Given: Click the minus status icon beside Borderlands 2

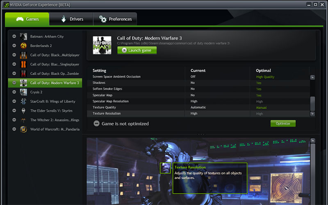Looking at the screenshot, I should pyautogui.click(x=14, y=46).
